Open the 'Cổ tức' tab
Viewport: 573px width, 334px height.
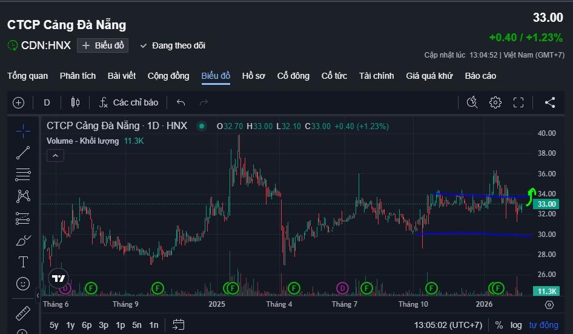point(334,76)
